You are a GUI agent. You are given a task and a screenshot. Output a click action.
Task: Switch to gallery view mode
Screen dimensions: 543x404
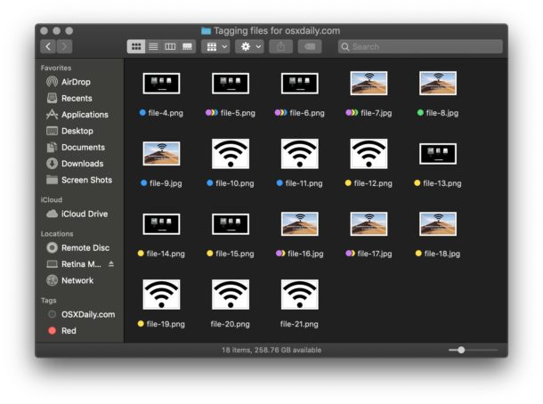tap(187, 46)
